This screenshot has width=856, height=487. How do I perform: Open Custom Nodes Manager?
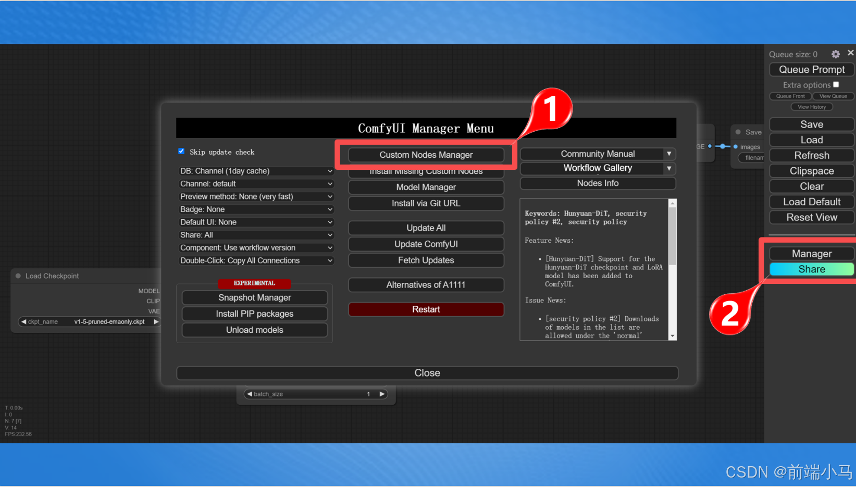[426, 155]
